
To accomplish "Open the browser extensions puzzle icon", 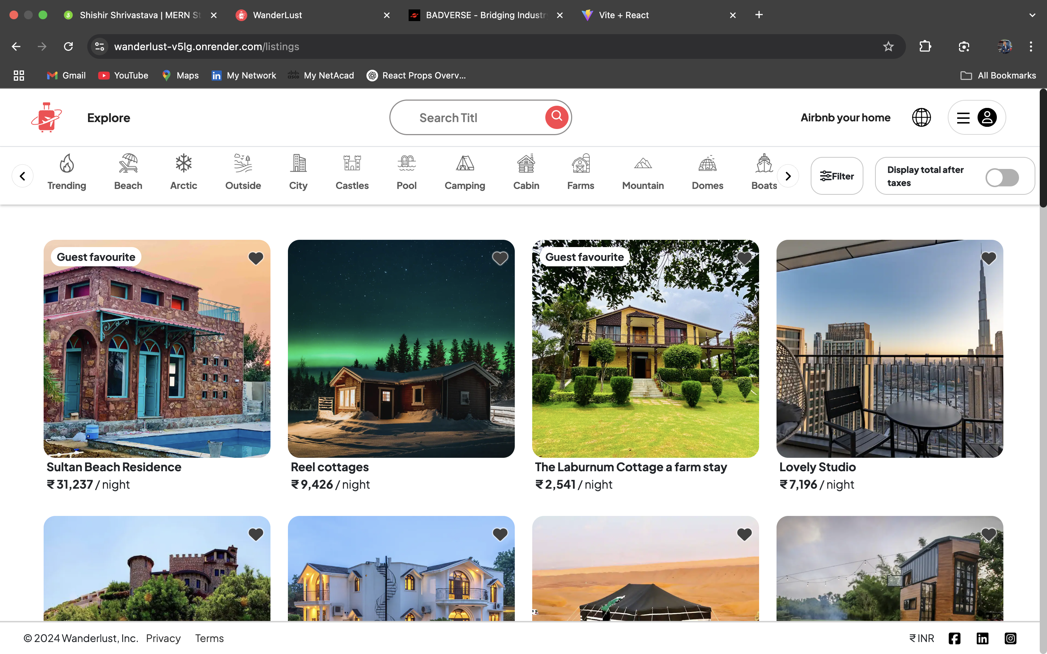I will 925,46.
